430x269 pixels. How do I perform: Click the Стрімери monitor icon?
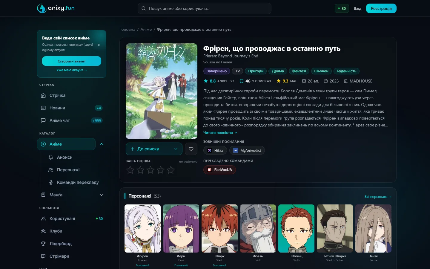[43, 256]
